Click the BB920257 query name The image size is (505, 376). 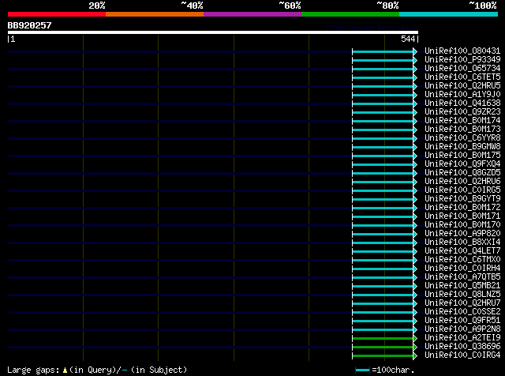30,25
